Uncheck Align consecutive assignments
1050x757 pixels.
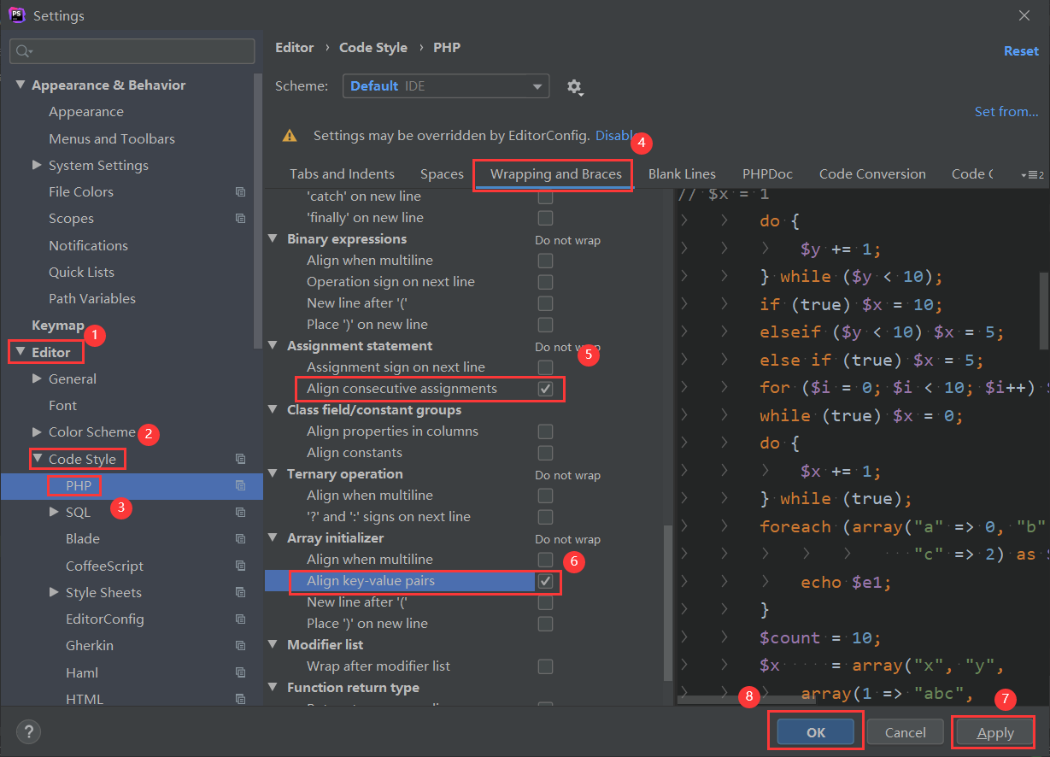pyautogui.click(x=545, y=389)
